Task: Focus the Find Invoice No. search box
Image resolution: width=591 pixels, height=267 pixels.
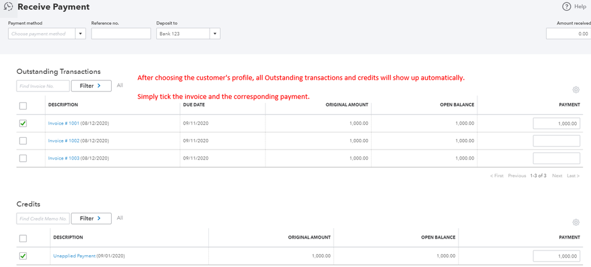Action: [43, 86]
